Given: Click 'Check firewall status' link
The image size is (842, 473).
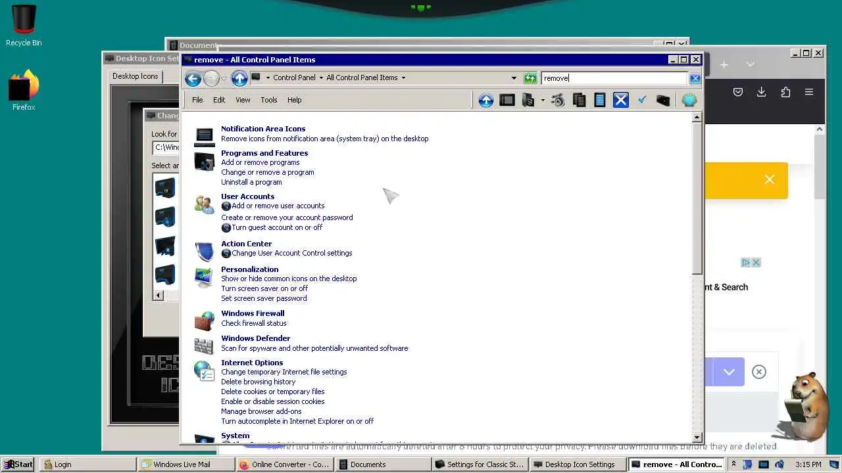Looking at the screenshot, I should tap(254, 323).
